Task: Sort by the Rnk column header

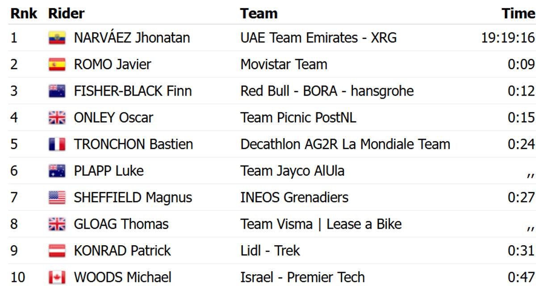Action: coord(24,13)
